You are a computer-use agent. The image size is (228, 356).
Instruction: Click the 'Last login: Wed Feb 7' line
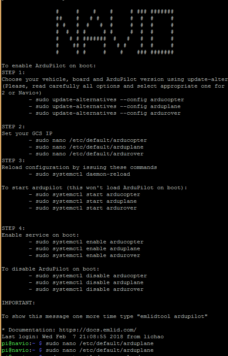click(83, 337)
